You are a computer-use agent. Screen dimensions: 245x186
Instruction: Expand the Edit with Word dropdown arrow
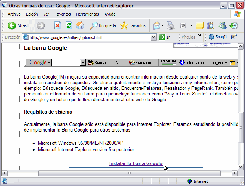191,25
